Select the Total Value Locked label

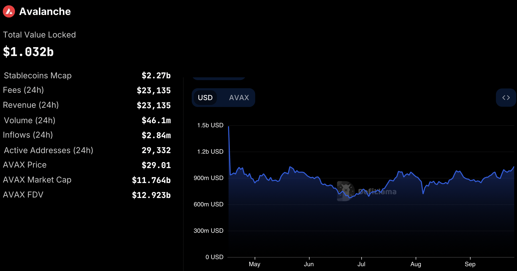[39, 35]
